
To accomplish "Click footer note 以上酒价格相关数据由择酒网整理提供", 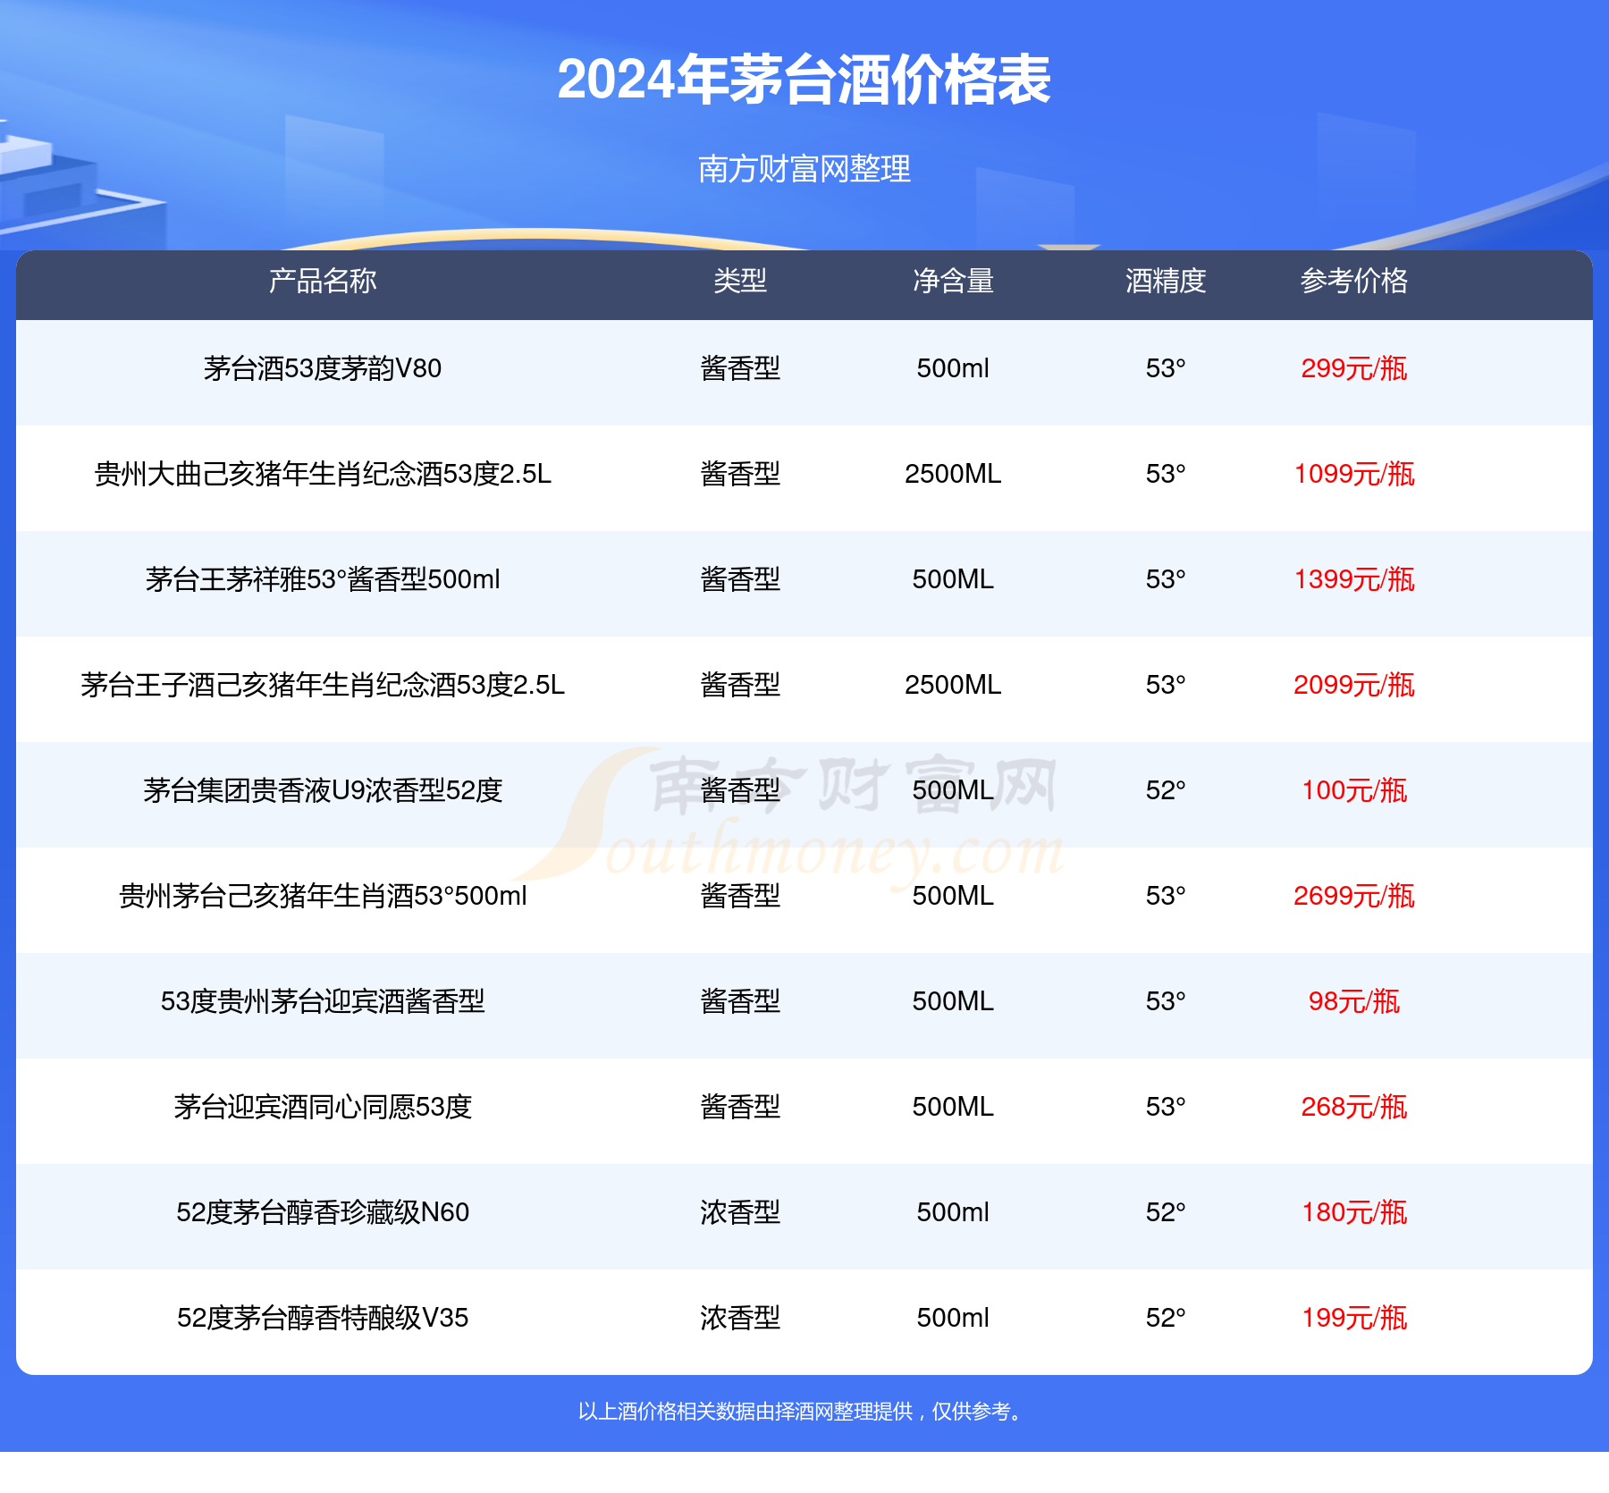I will [746, 1412].
